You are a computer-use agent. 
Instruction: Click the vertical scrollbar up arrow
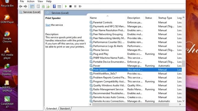tap(183, 18)
